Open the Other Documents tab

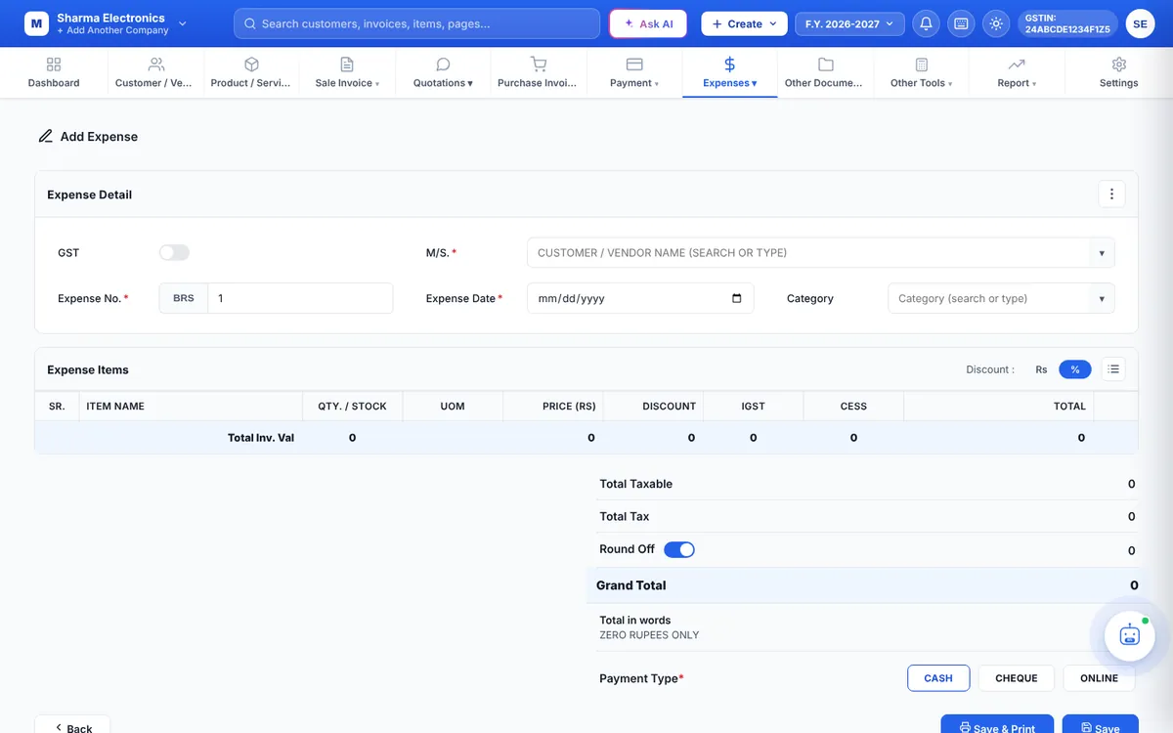pos(824,73)
